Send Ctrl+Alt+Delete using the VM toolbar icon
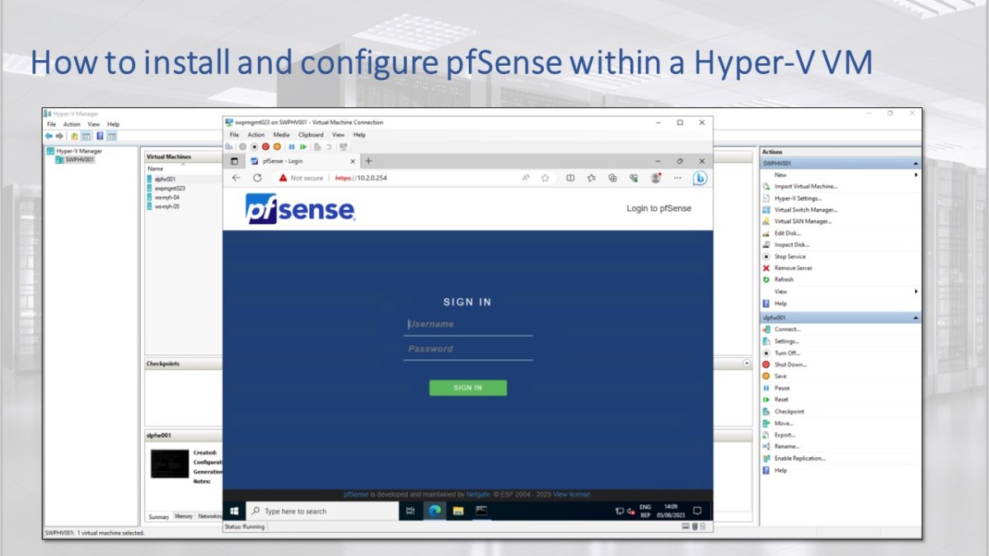Image resolution: width=989 pixels, height=556 pixels. 230,146
